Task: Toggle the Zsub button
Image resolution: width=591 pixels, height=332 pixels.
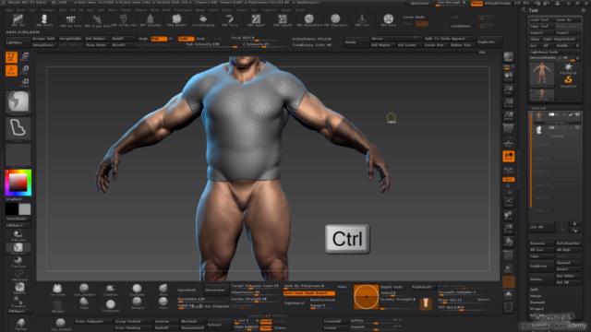Action: point(201,39)
